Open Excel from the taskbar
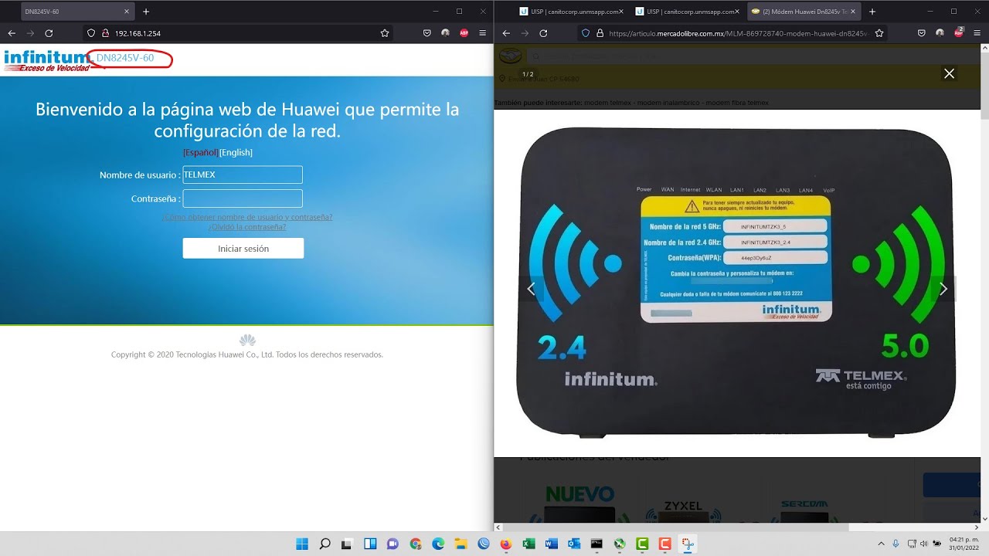 tap(528, 544)
